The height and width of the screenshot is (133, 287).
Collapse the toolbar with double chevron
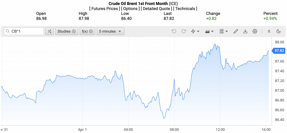[269, 31]
